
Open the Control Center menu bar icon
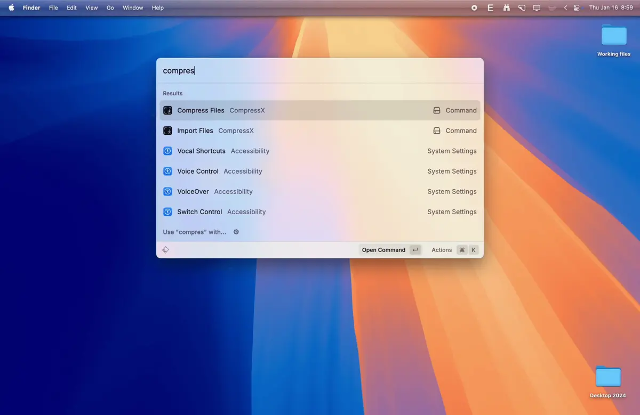(x=577, y=8)
